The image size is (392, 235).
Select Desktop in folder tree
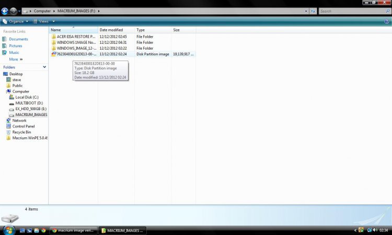[16, 74]
